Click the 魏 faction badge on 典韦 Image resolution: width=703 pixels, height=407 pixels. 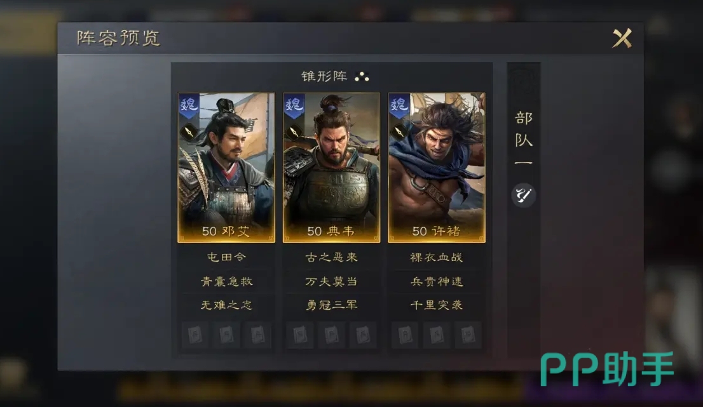(x=294, y=105)
